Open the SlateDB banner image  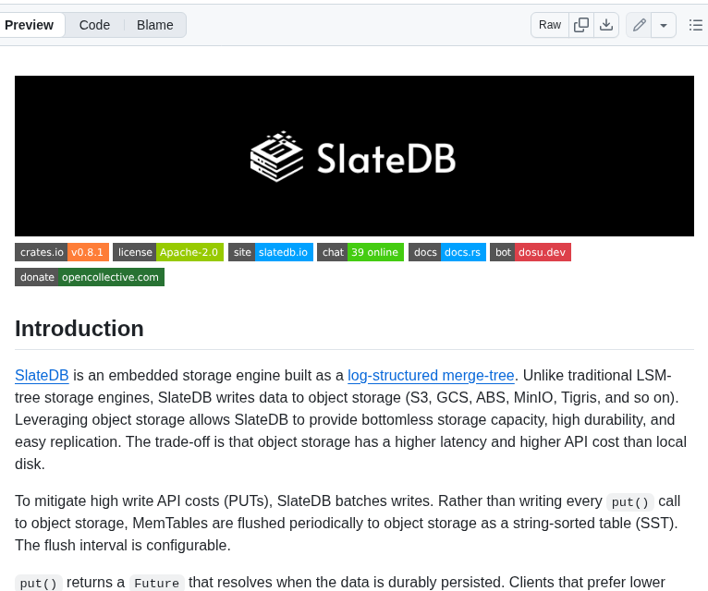click(354, 156)
